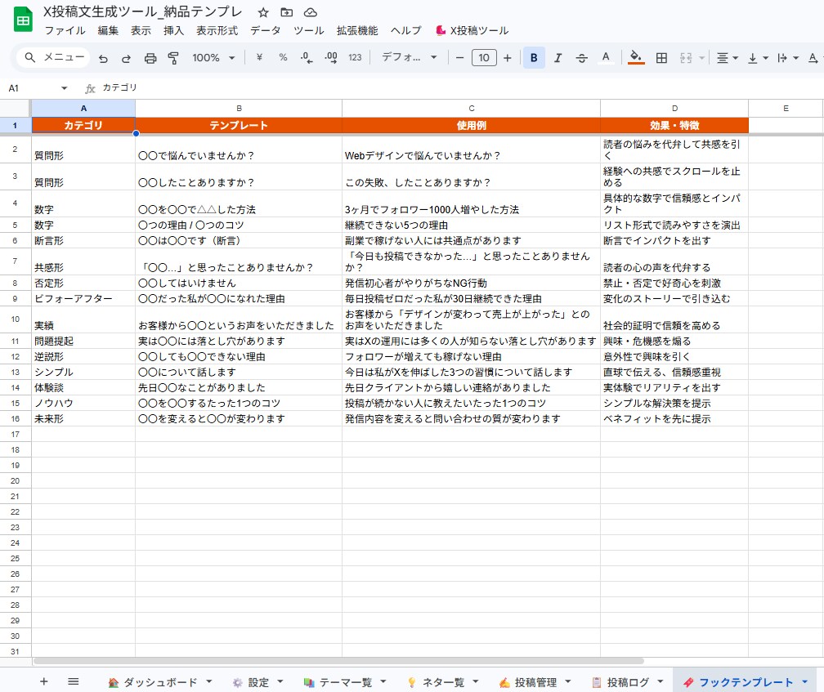Open the 表示形式 menu
The image size is (824, 692).
tap(217, 30)
